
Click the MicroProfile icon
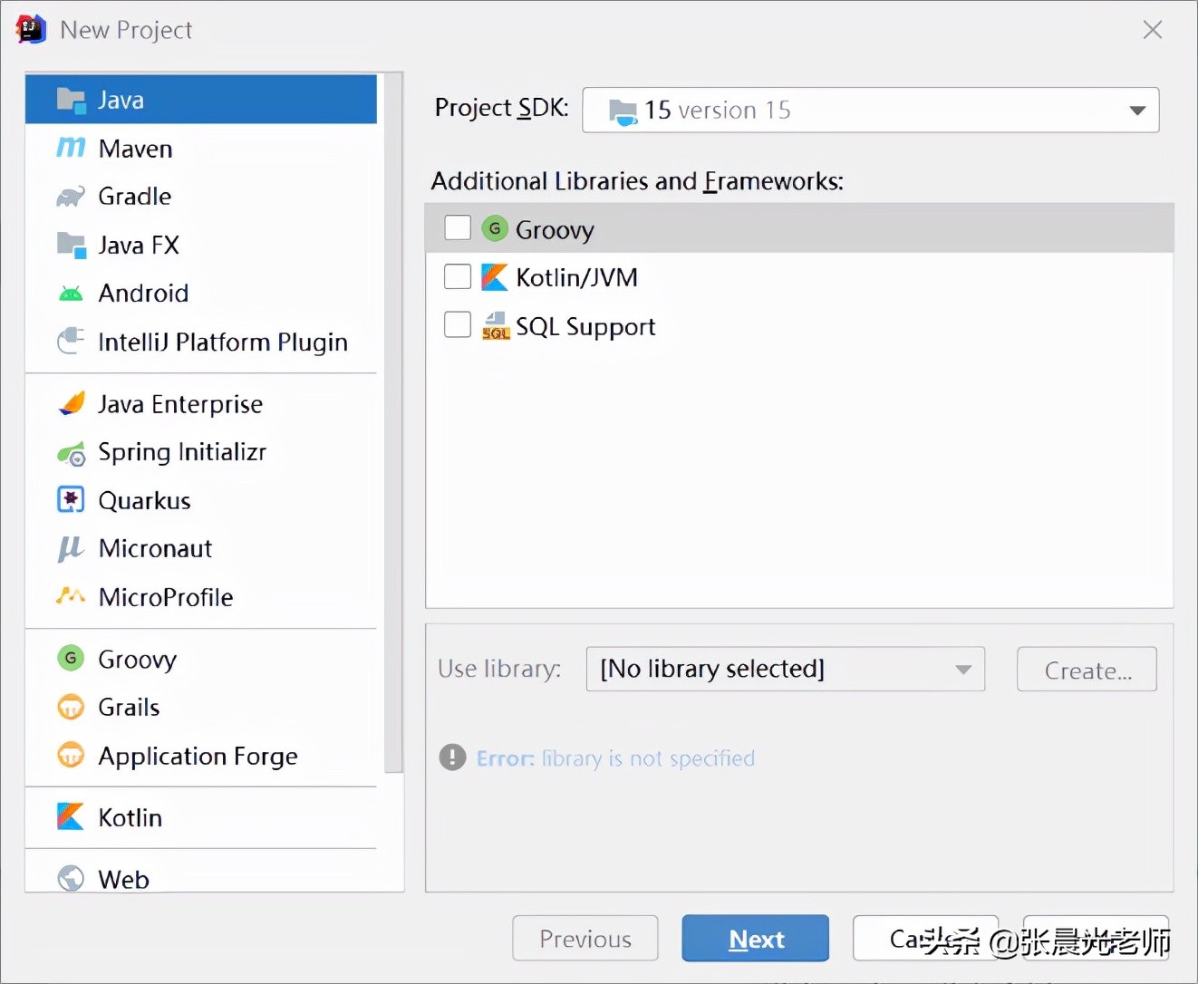71,596
